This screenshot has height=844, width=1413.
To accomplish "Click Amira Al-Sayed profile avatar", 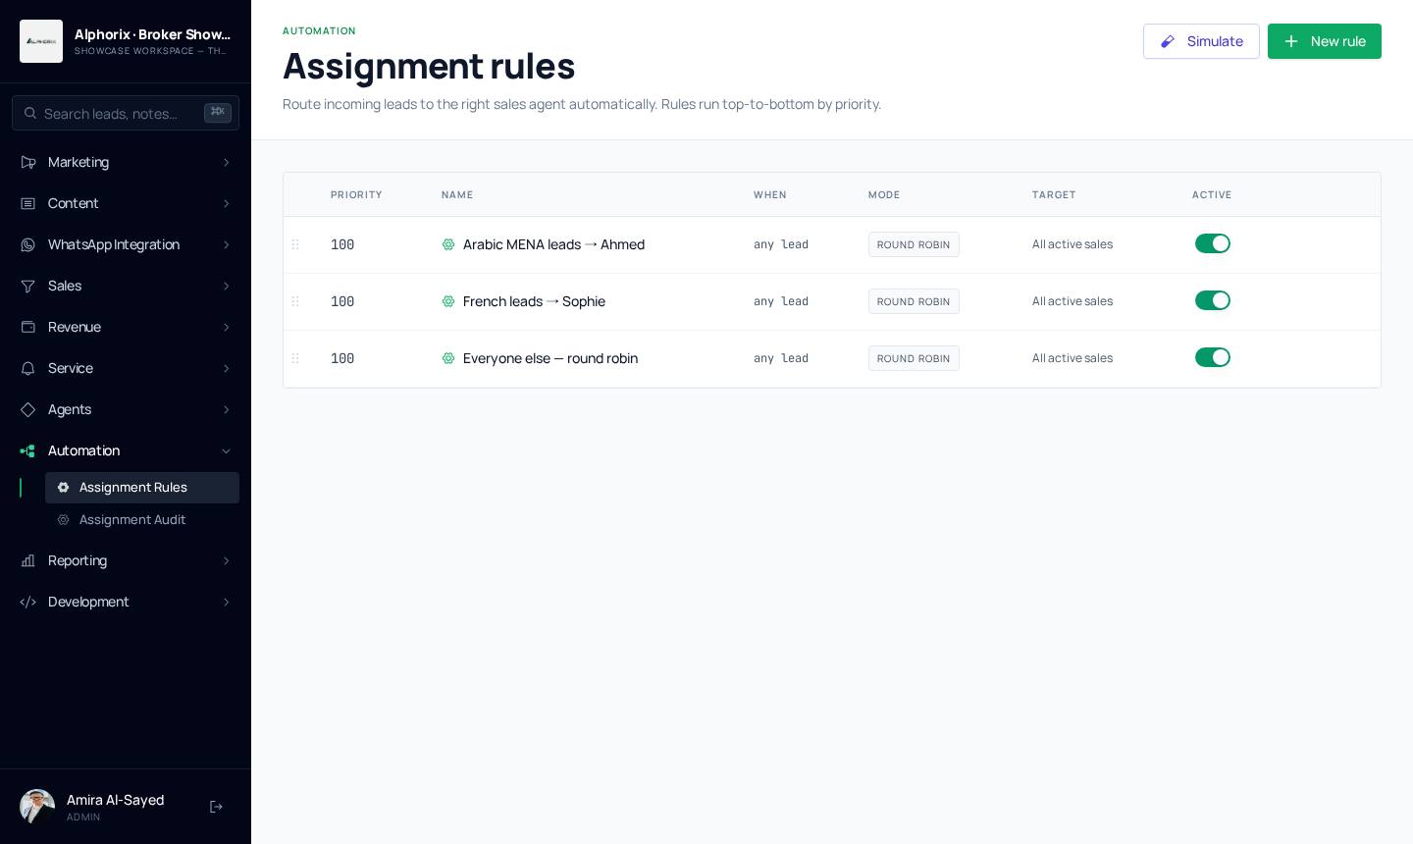I will [37, 807].
